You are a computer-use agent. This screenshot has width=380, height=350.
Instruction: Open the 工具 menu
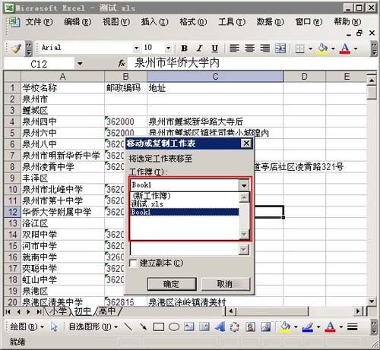click(232, 22)
